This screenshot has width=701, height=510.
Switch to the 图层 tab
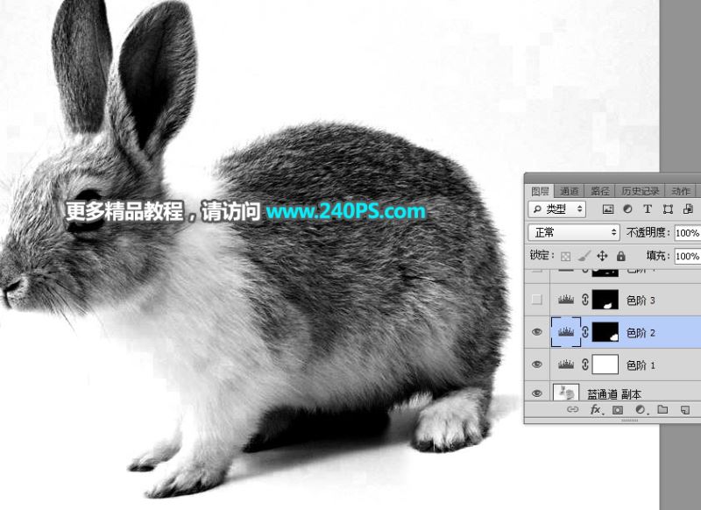pos(540,191)
